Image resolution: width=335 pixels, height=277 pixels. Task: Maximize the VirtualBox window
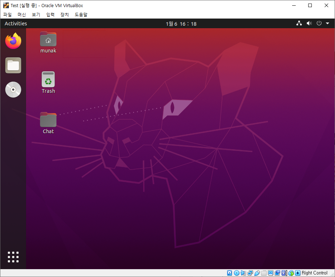pos(310,5)
